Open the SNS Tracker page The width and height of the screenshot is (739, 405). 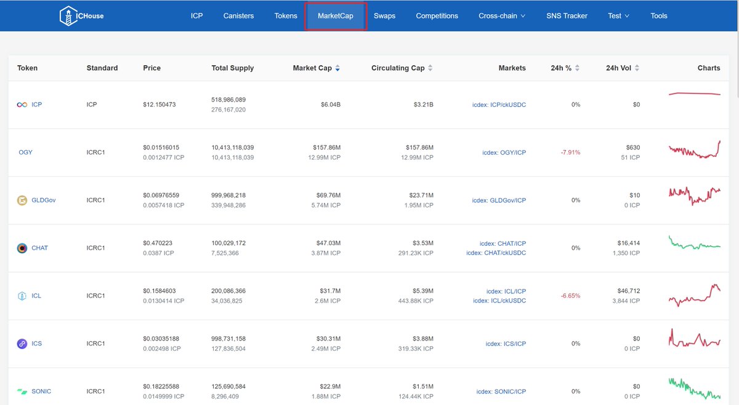(x=567, y=16)
